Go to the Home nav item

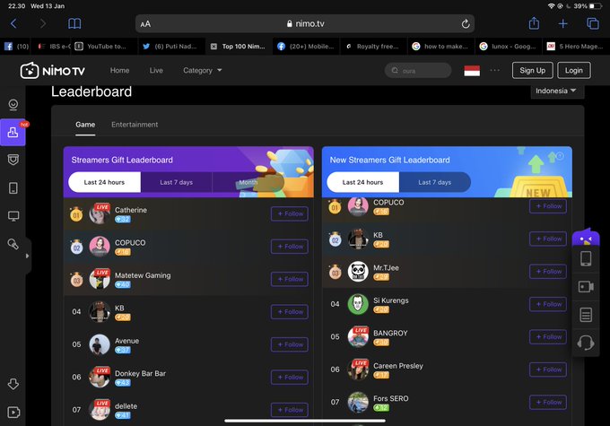pyautogui.click(x=119, y=71)
